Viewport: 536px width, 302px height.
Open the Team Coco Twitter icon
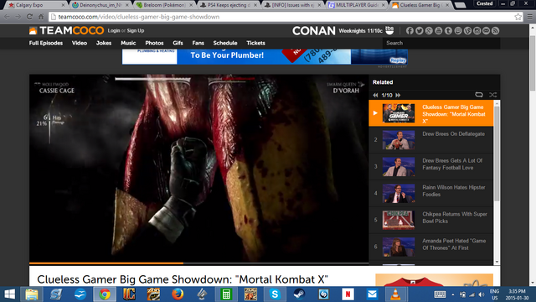[x=419, y=31]
